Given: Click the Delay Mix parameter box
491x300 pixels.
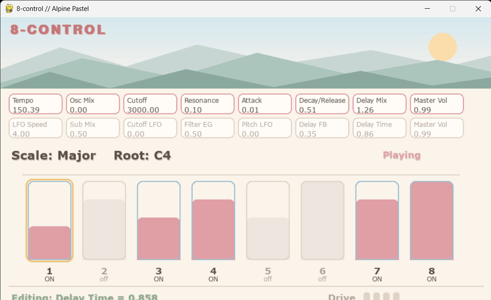Looking at the screenshot, I should click(379, 104).
